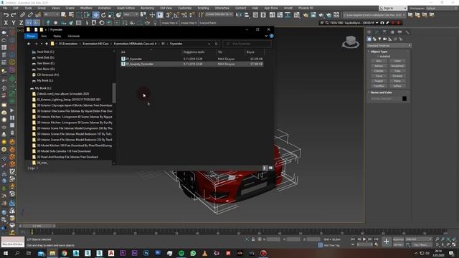459x258 pixels.
Task: Toggle Window/Crossing selection mode
Action: click(x=87, y=15)
